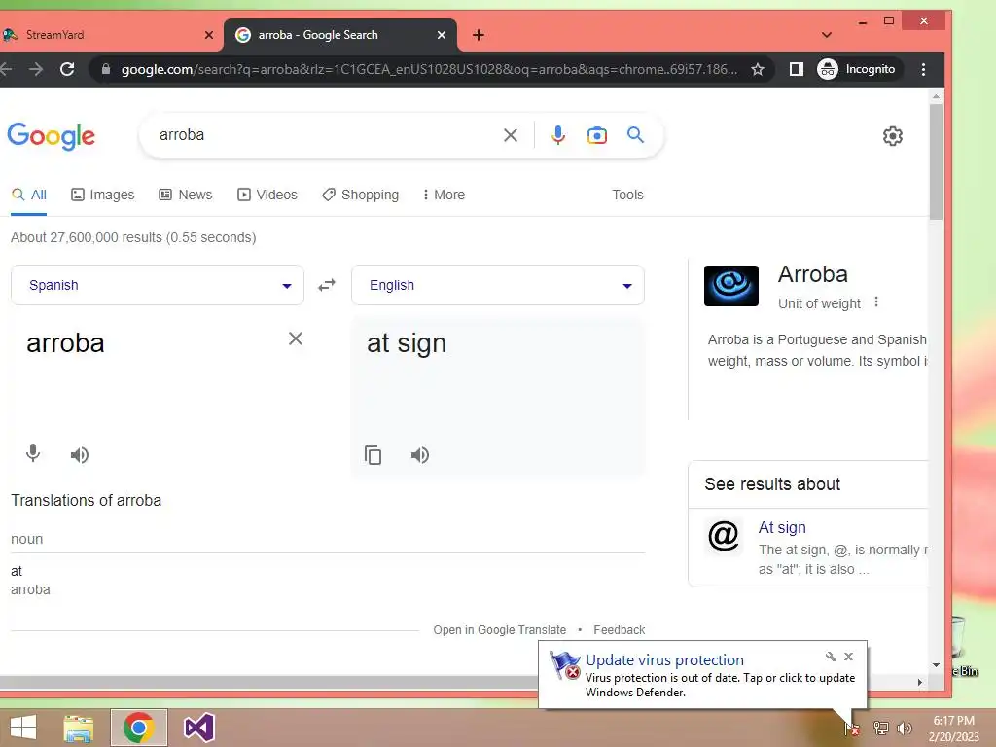The width and height of the screenshot is (996, 747).
Task: Go to Google homepage via logo
Action: tap(51, 136)
